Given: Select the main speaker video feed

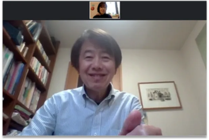Looking at the screenshot, I should tap(104, 78).
